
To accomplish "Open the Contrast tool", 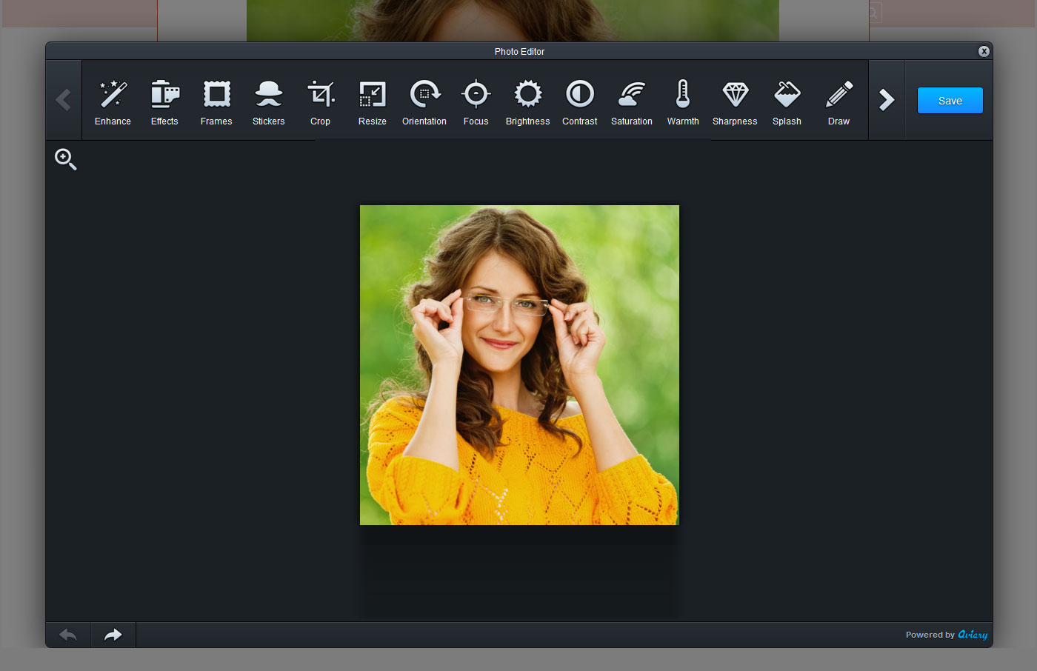I will click(x=579, y=101).
